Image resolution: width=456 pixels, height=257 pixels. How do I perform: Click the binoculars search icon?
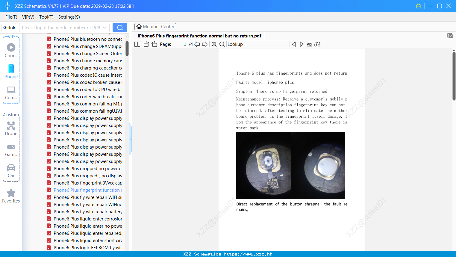pos(317,44)
